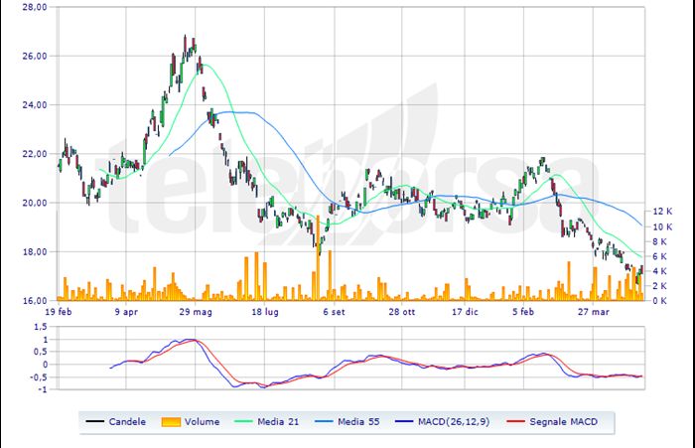695x448 pixels.
Task: Click the -0,5 MACD axis label
Action: click(39, 377)
